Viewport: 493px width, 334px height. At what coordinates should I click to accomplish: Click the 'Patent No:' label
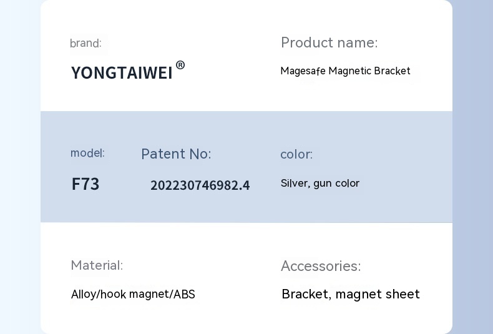pos(176,154)
